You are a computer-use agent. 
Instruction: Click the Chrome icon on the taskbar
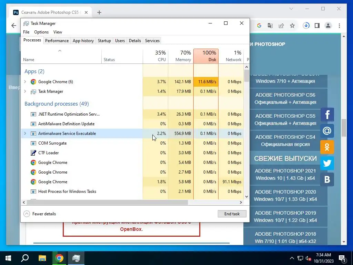pos(59,258)
